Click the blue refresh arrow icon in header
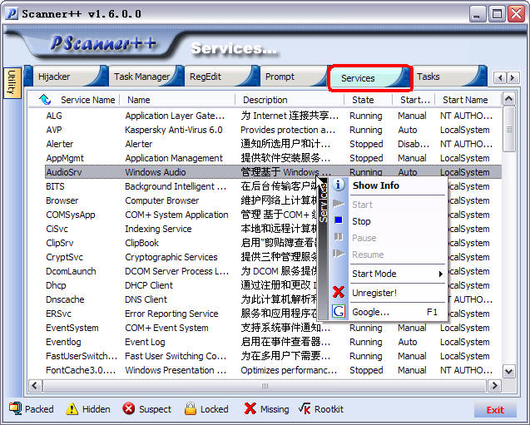 (x=45, y=100)
